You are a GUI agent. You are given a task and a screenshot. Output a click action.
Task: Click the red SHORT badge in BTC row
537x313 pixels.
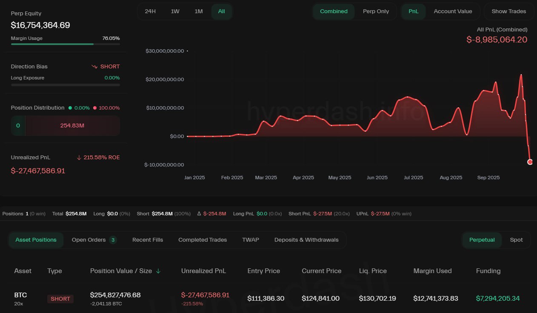click(60, 299)
